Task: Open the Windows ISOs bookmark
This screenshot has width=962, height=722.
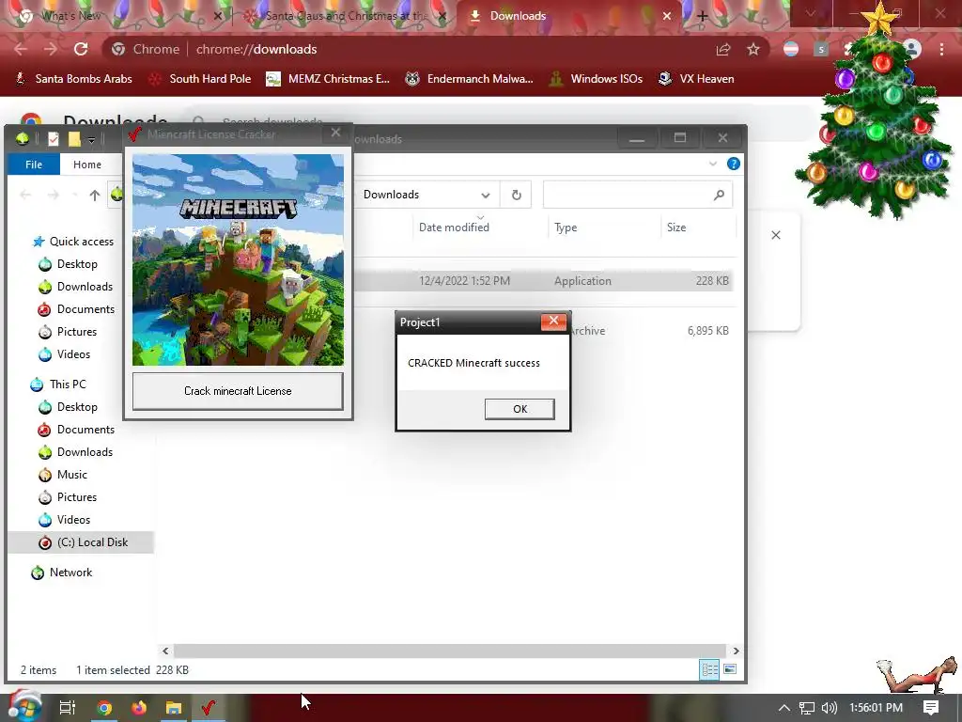Action: tap(596, 79)
